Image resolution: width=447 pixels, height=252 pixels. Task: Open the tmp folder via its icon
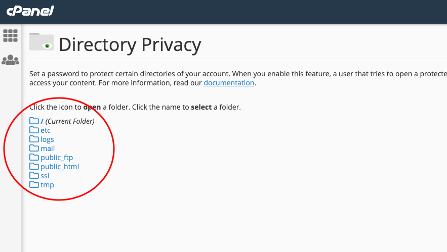[x=34, y=185]
